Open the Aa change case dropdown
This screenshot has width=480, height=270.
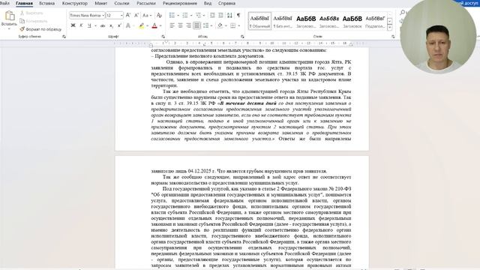147,15
